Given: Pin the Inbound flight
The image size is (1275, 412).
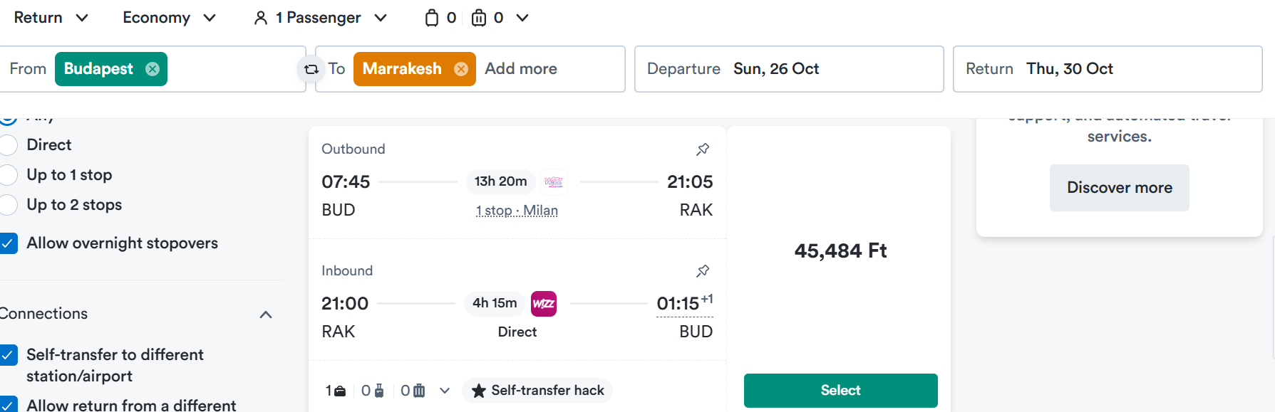Looking at the screenshot, I should coord(703,270).
